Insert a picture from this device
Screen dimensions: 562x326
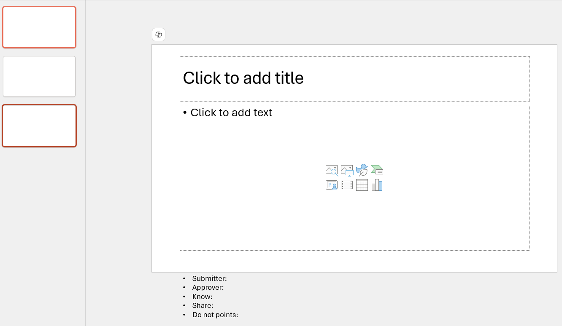coord(346,169)
